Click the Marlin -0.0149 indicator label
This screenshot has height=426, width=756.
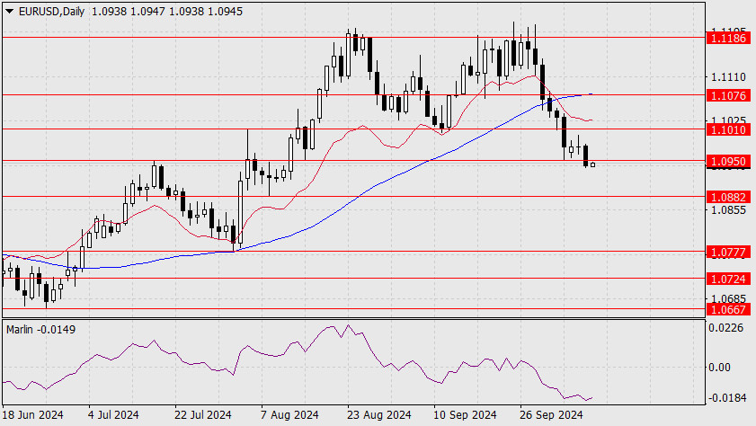coord(41,330)
